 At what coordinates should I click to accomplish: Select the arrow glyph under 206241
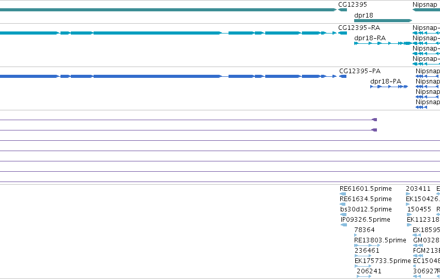coord(364,276)
